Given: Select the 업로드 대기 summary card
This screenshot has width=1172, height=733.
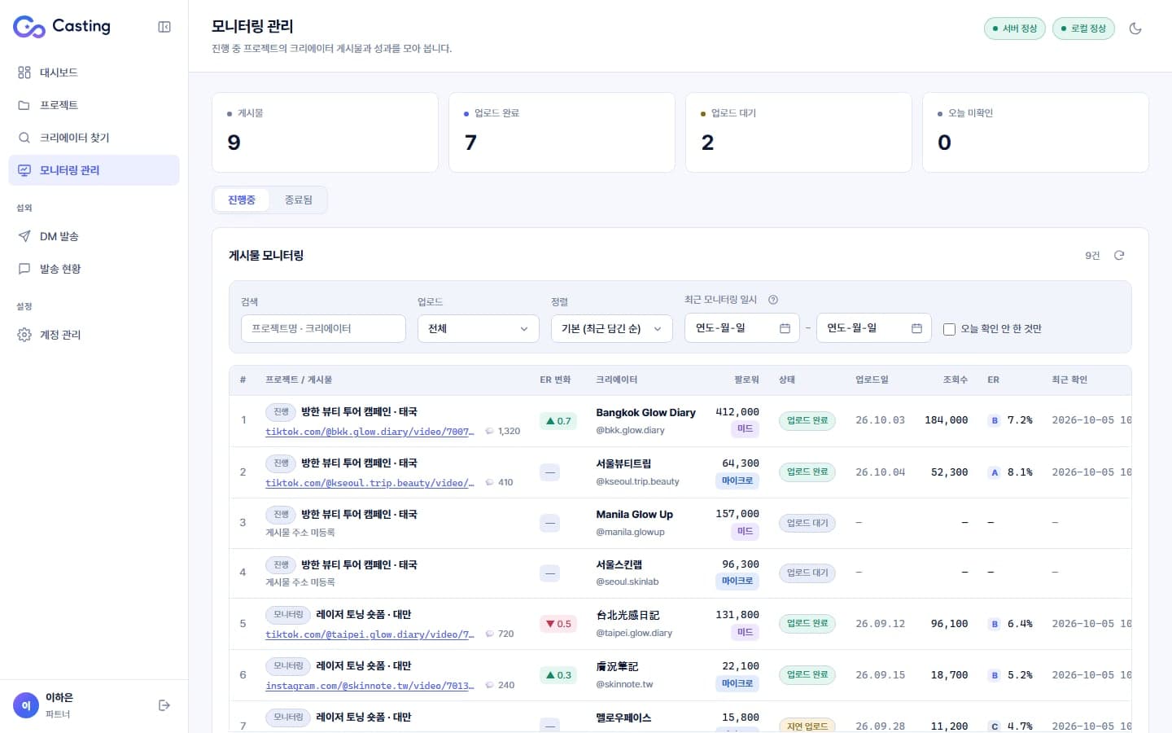Looking at the screenshot, I should tap(798, 132).
